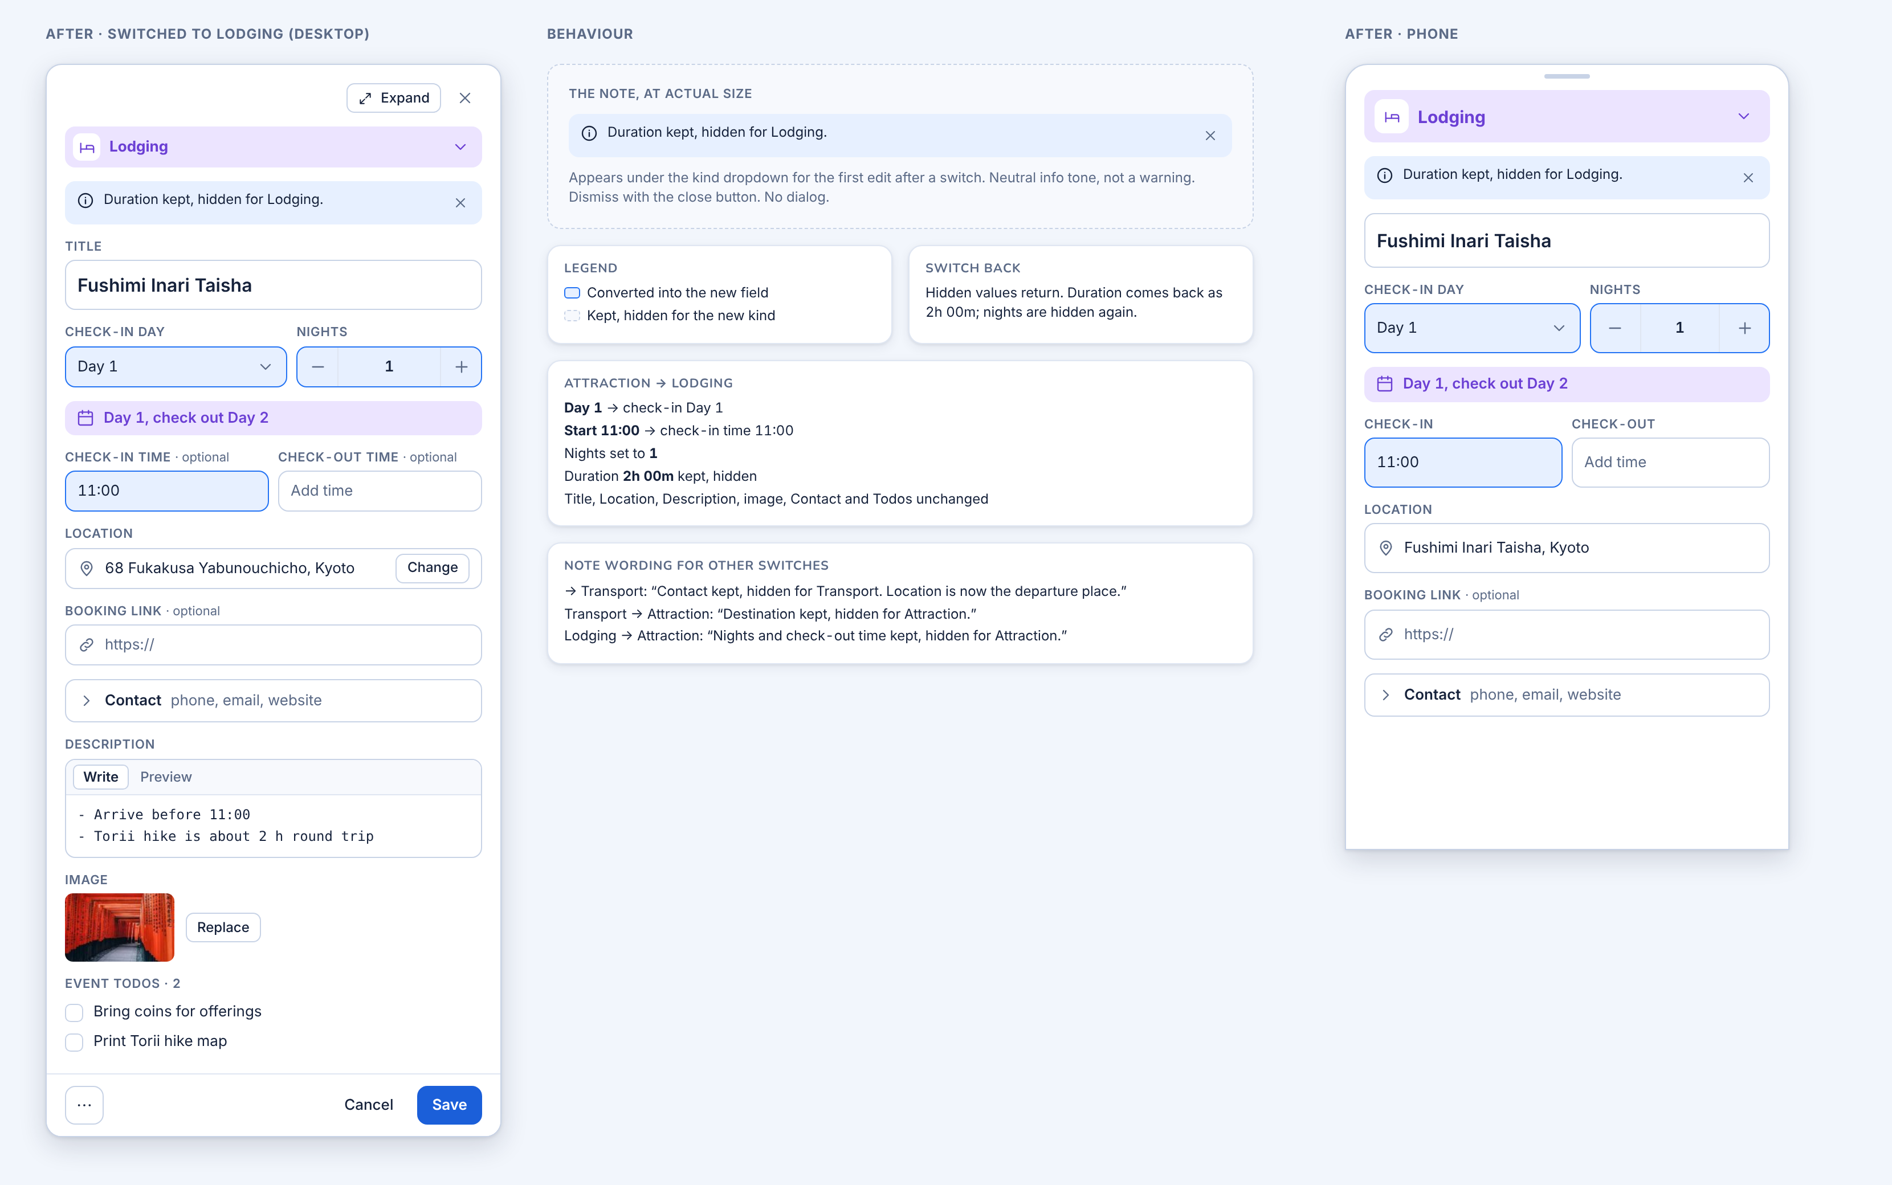
Task: Expand the desktop Contact section
Action: tap(273, 700)
